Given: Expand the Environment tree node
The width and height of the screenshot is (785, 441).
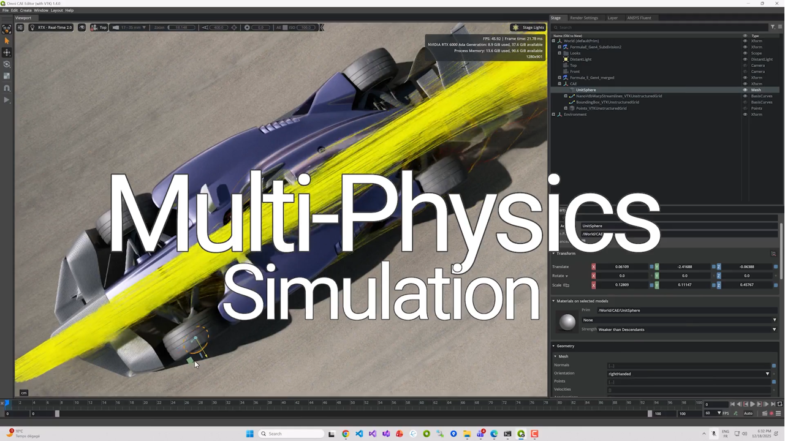Looking at the screenshot, I should (x=553, y=115).
